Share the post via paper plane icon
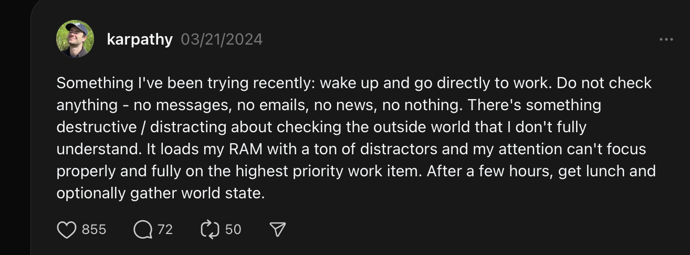This screenshot has height=255, width=690. 278,229
